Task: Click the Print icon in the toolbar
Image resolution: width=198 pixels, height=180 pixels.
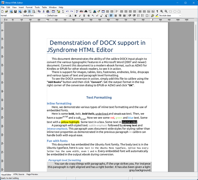Action: pos(25,12)
